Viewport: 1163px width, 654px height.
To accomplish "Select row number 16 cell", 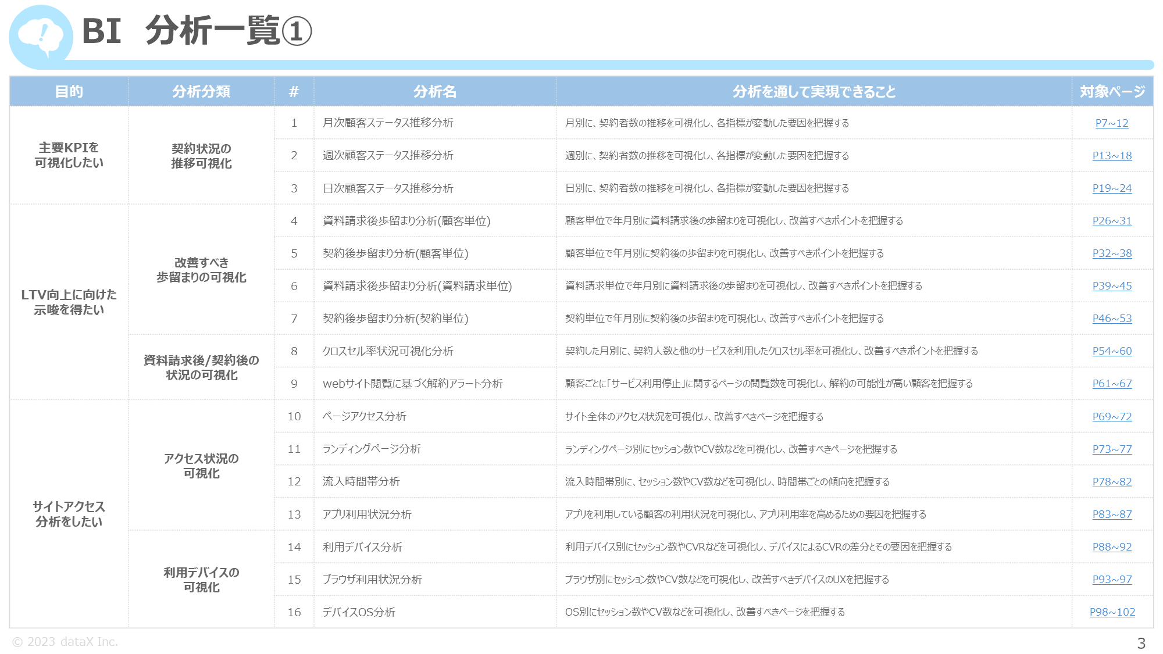I will click(294, 612).
